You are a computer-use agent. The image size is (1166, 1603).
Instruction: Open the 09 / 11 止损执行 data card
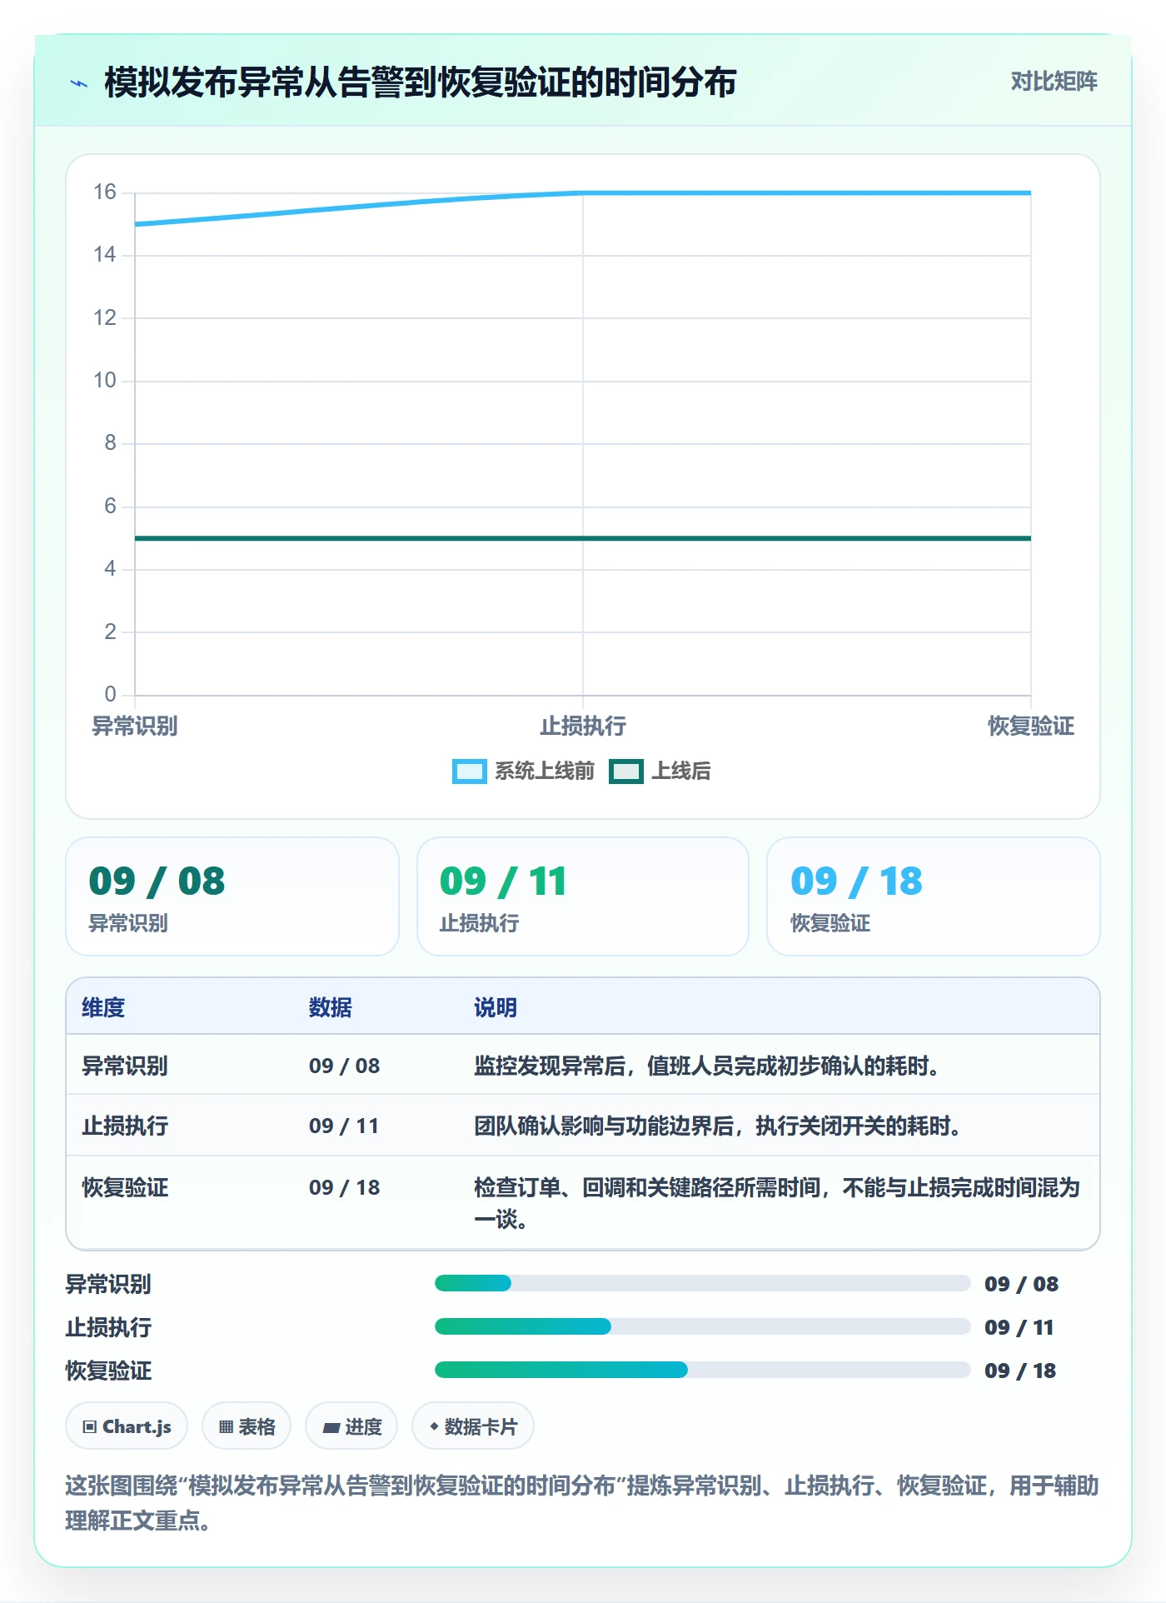[583, 896]
